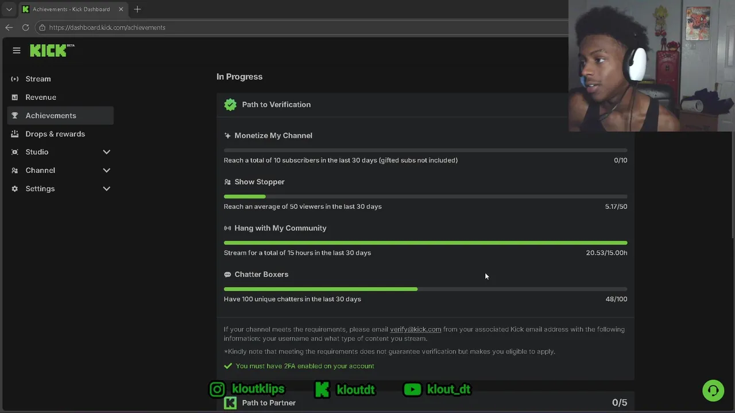Open a new browser tab

137,9
